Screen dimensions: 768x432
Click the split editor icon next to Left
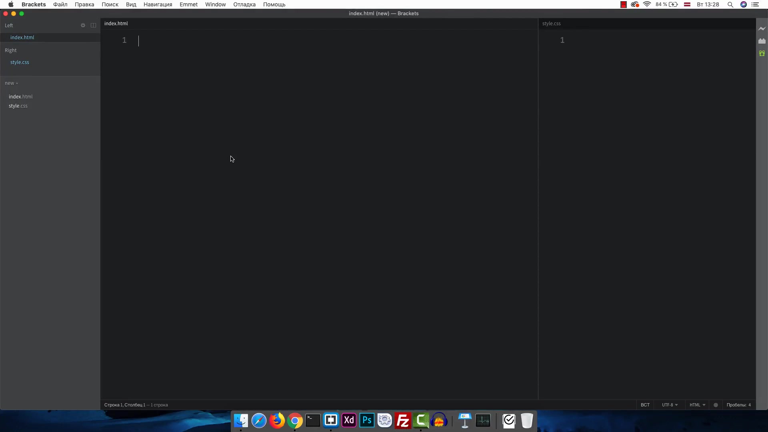point(93,25)
